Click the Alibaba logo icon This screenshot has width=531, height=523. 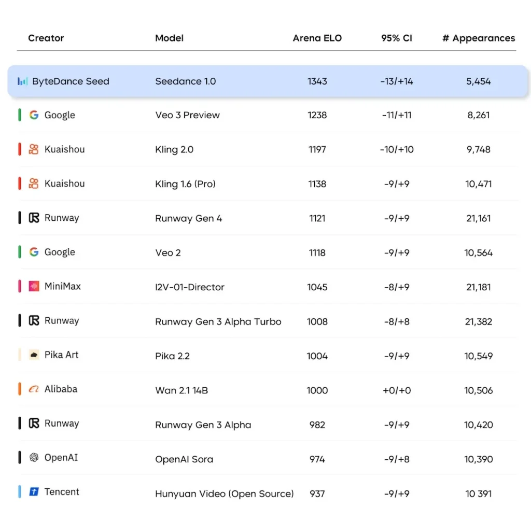[34, 389]
